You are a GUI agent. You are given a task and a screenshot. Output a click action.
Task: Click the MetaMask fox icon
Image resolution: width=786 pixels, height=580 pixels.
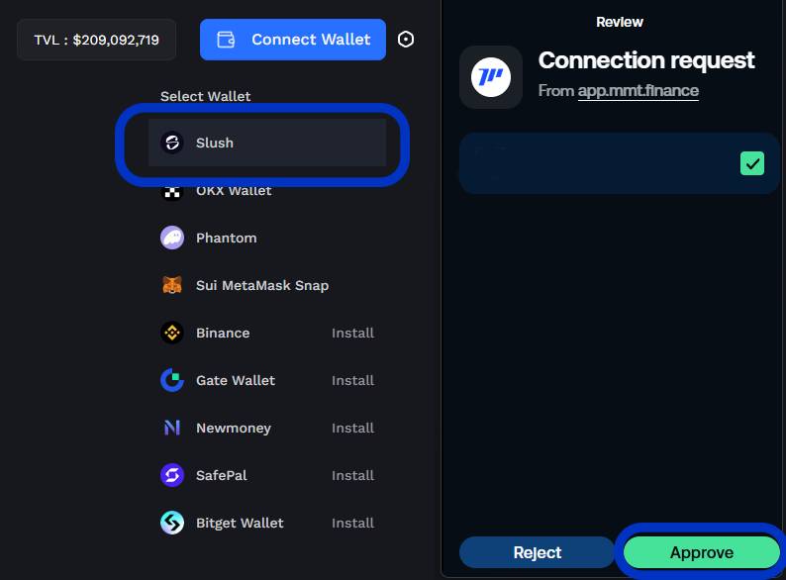(x=172, y=285)
